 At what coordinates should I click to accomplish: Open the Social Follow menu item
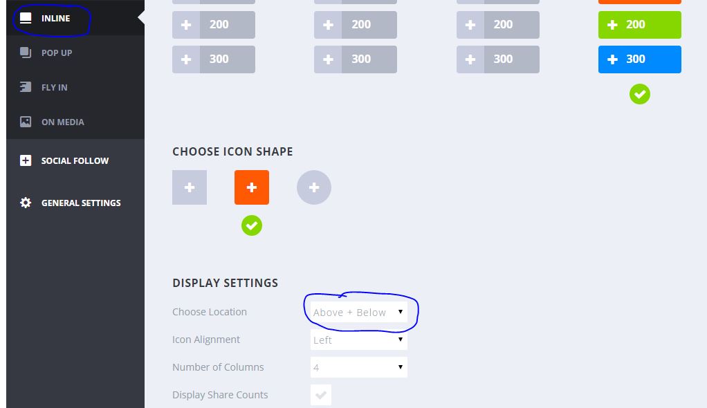[x=75, y=160]
